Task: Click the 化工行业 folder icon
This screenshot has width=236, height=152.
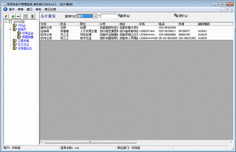Action: [15, 44]
